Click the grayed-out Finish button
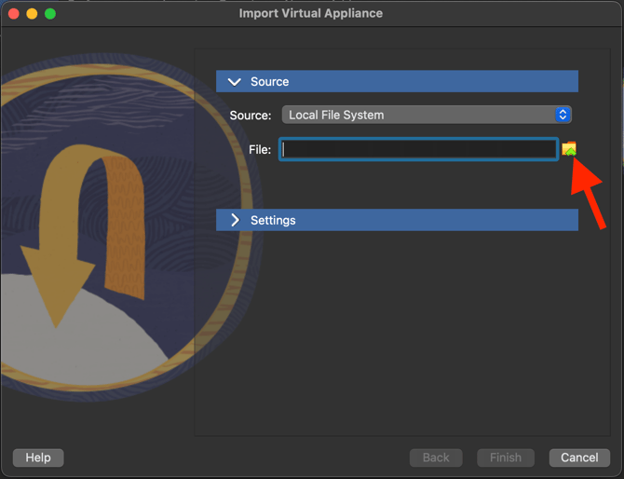 (x=506, y=458)
